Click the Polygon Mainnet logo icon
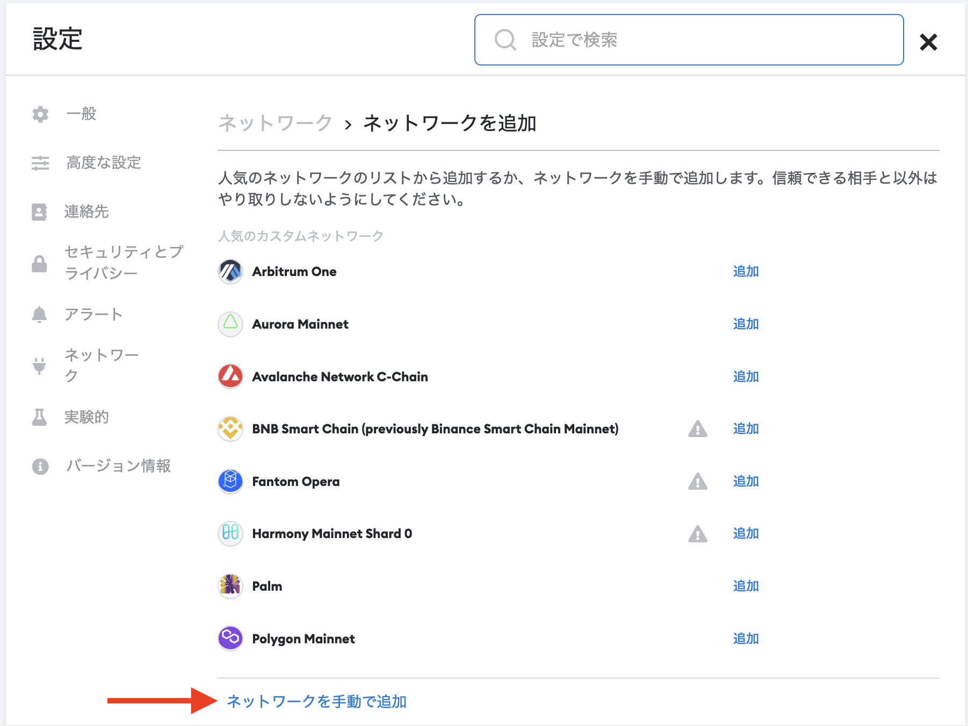Viewport: 968px width, 726px height. [230, 638]
